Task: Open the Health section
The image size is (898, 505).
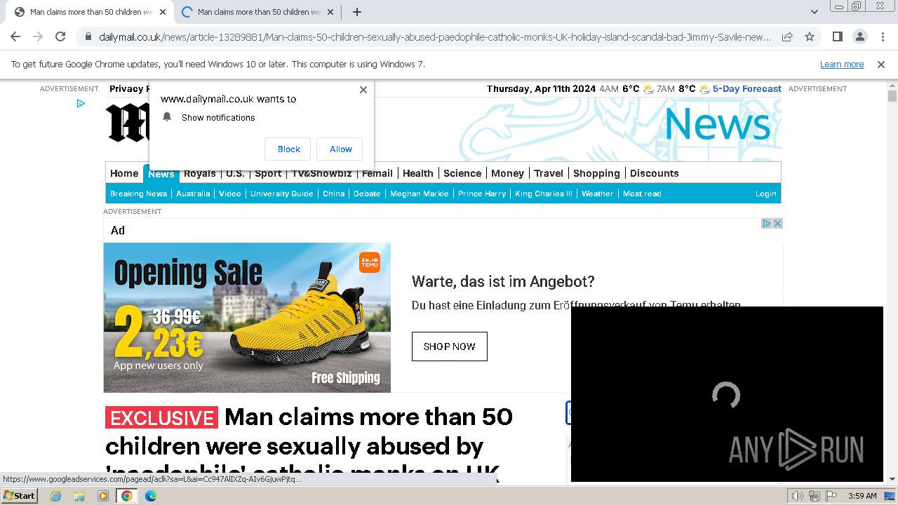Action: tap(418, 173)
